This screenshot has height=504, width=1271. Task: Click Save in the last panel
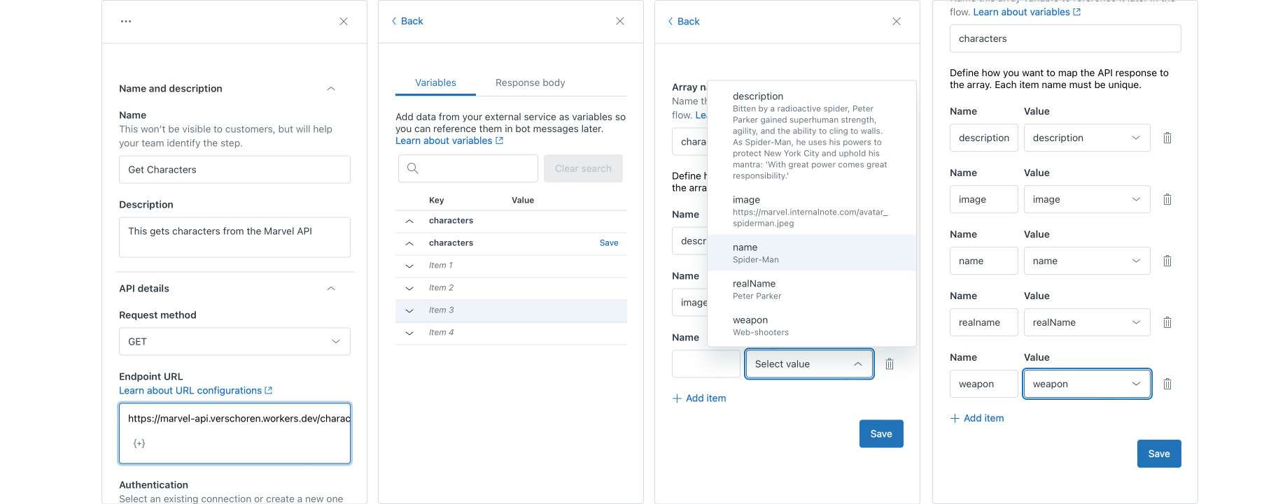click(1159, 454)
